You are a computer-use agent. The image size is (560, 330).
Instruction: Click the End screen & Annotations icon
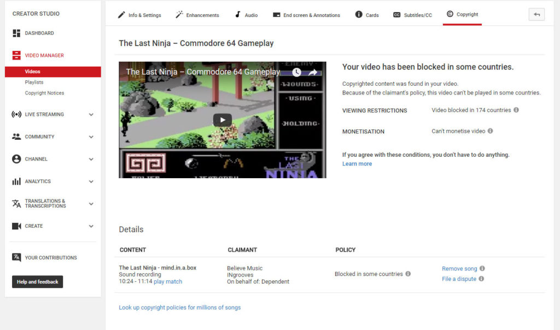(x=276, y=15)
